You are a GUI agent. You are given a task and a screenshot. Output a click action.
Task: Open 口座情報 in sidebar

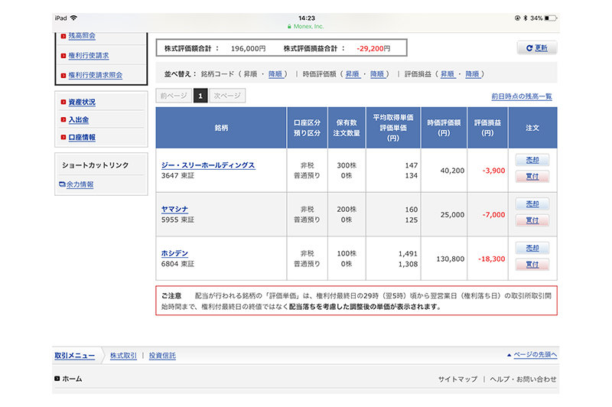pyautogui.click(x=82, y=137)
